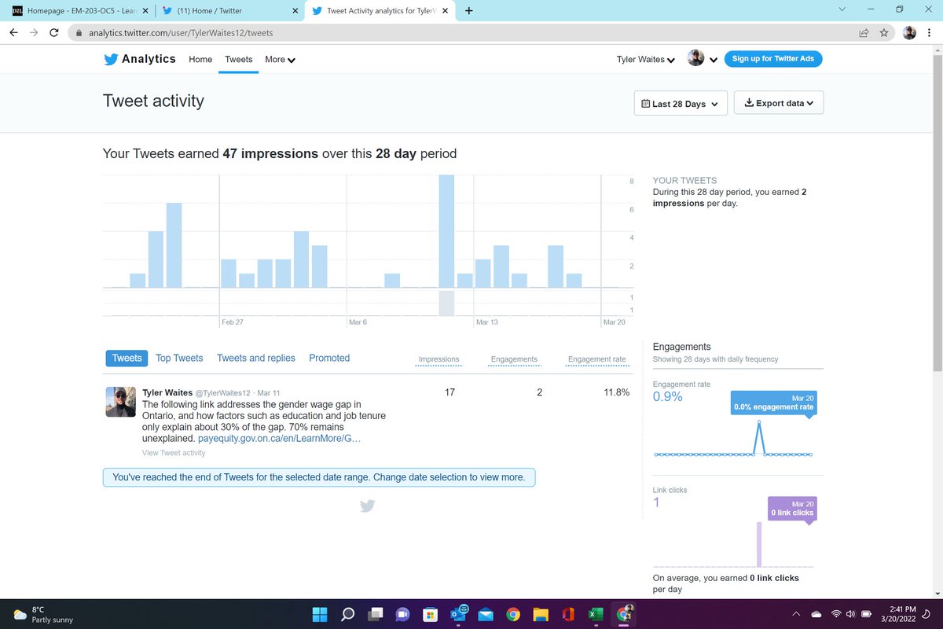
Task: Show hidden system tray icons
Action: tap(796, 614)
